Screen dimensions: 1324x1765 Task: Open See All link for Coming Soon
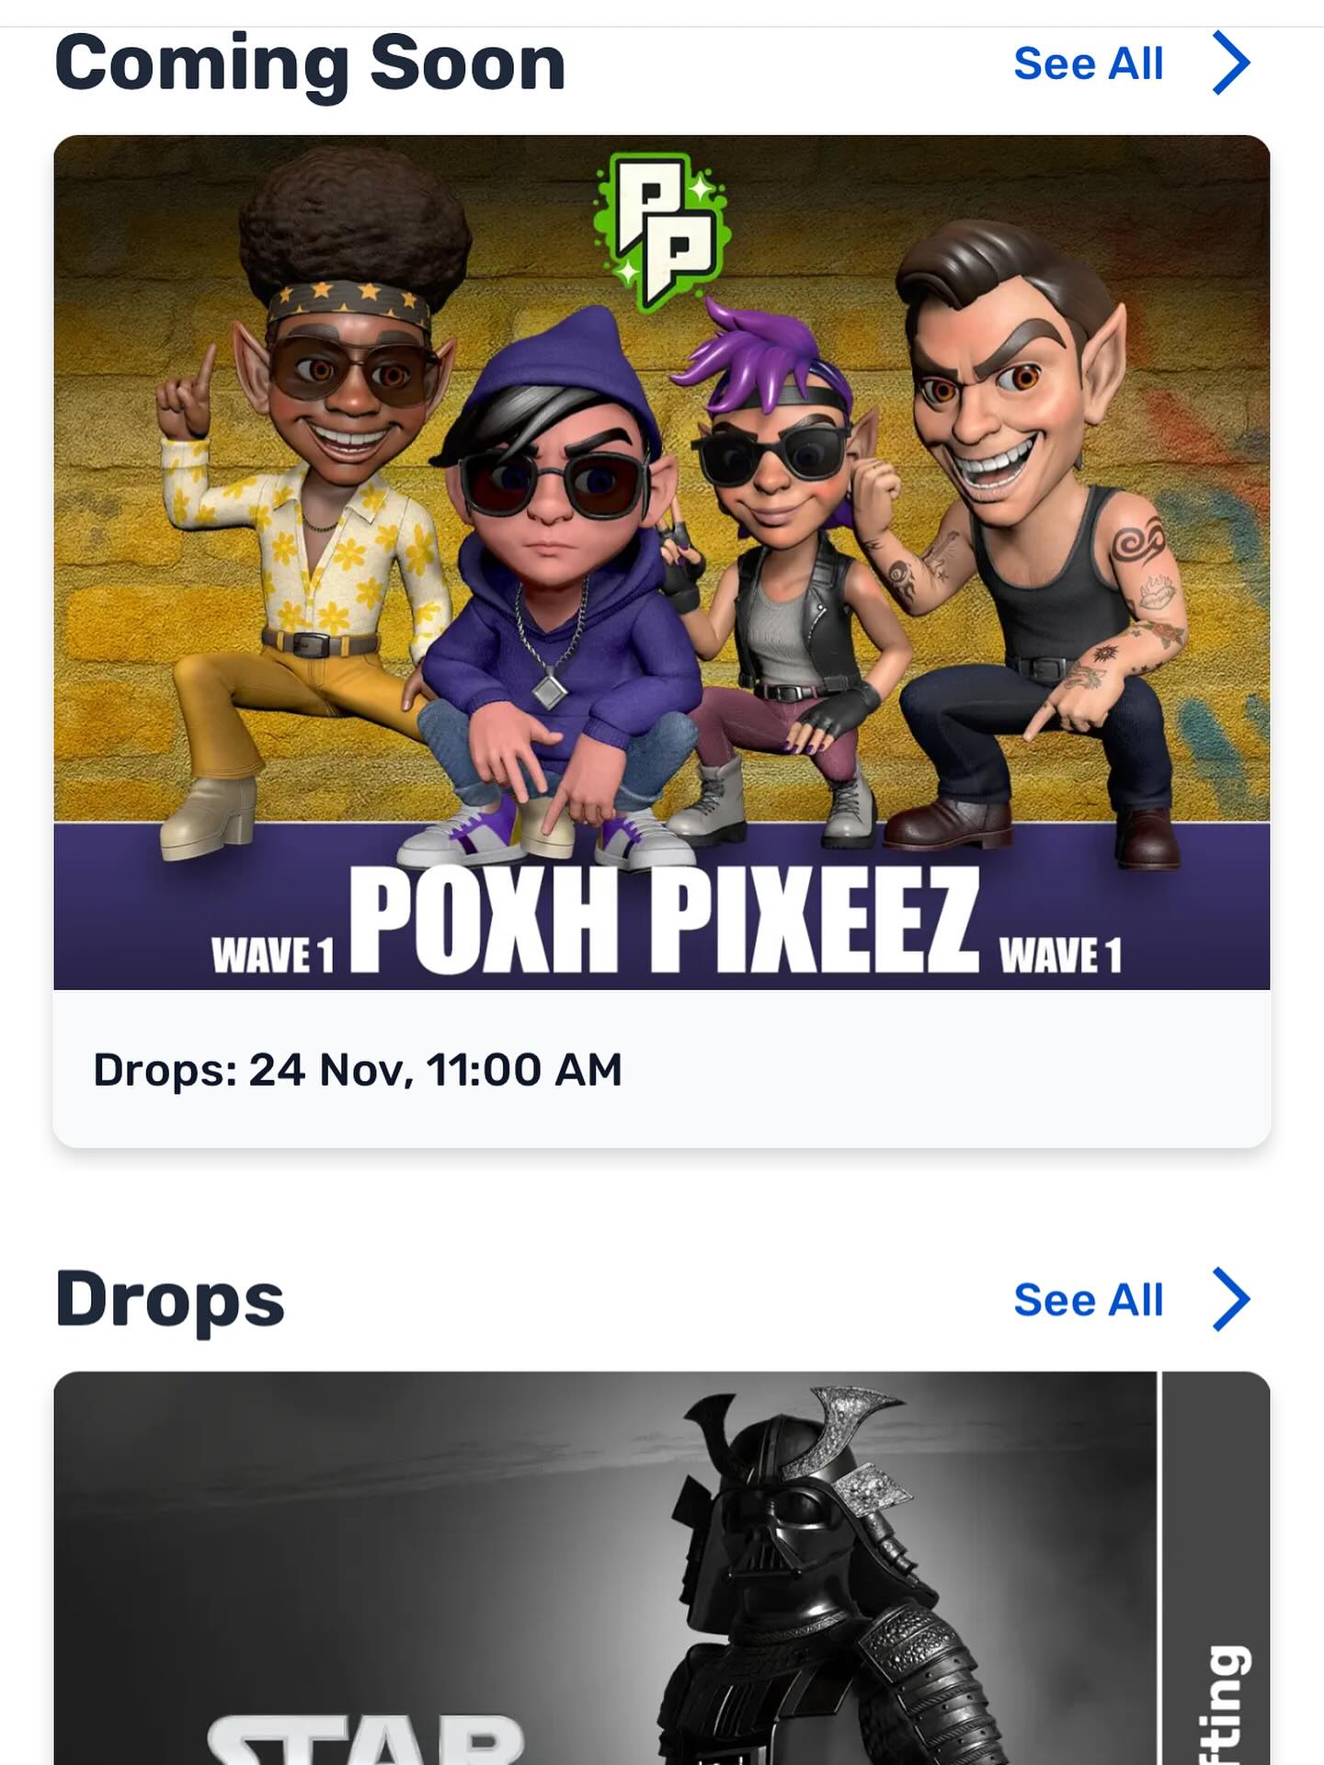pyautogui.click(x=1089, y=64)
